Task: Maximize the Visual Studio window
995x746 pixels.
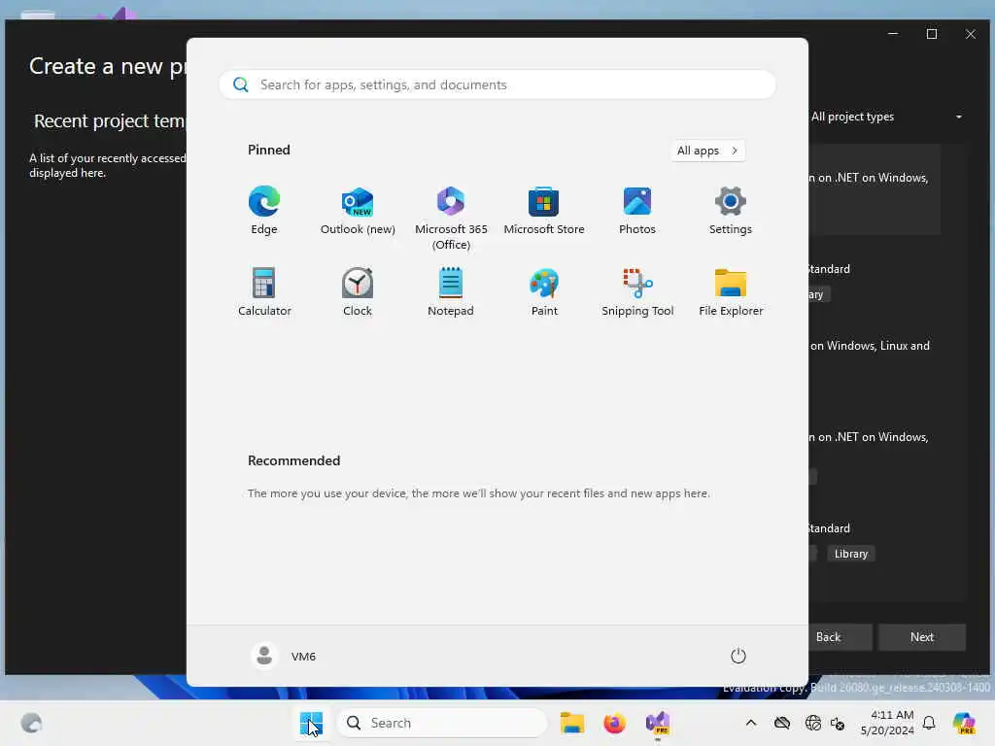Action: 932,34
